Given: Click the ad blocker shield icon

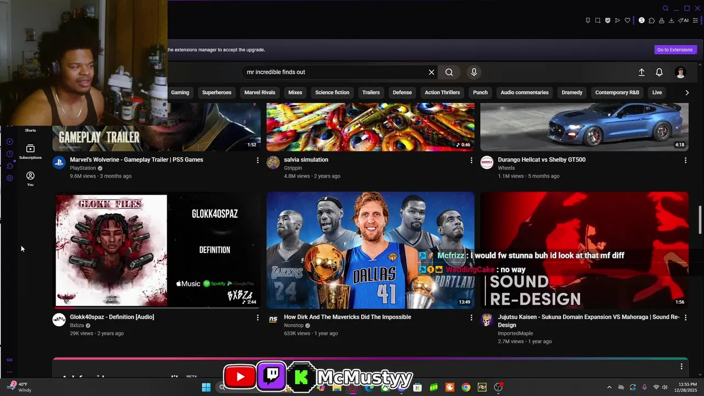Looking at the screenshot, I should (608, 20).
